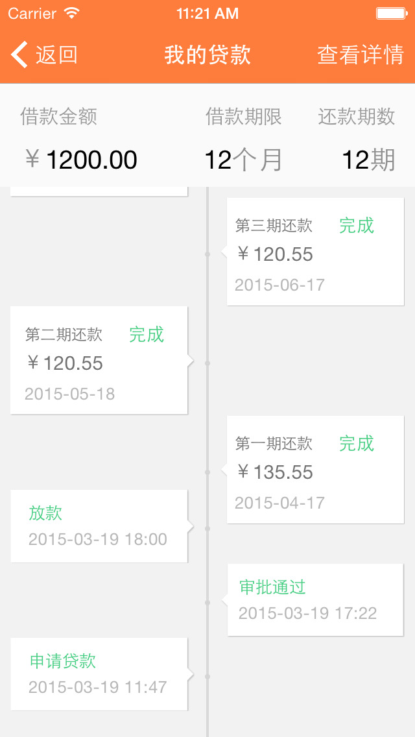Tap the timeline dot beside 申请贷款
Screen dimensions: 415x737
[207, 677]
